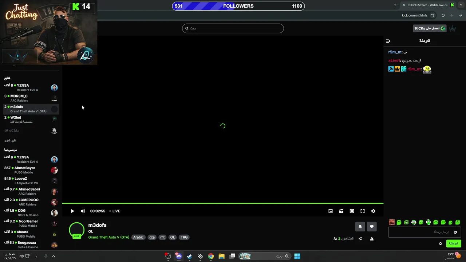Click xLive1 username in chat
The width and height of the screenshot is (466, 262).
(x=394, y=60)
